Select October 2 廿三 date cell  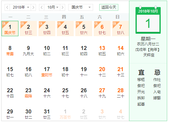click(x=29, y=29)
